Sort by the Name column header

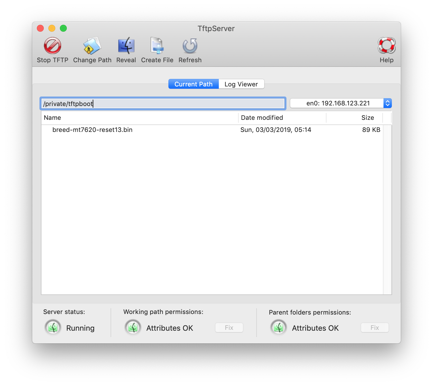tap(140, 118)
